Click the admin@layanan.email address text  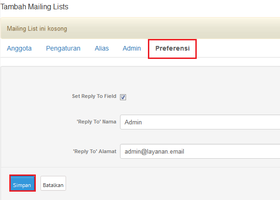point(157,152)
